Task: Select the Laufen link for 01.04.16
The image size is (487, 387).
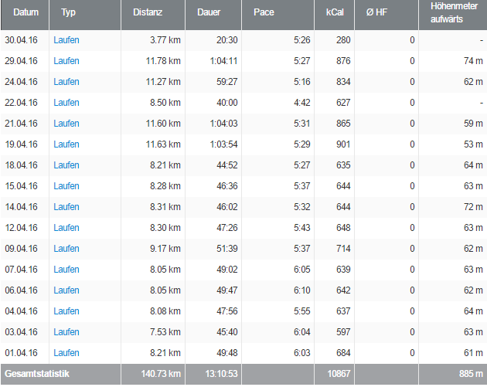Action: 66,353
